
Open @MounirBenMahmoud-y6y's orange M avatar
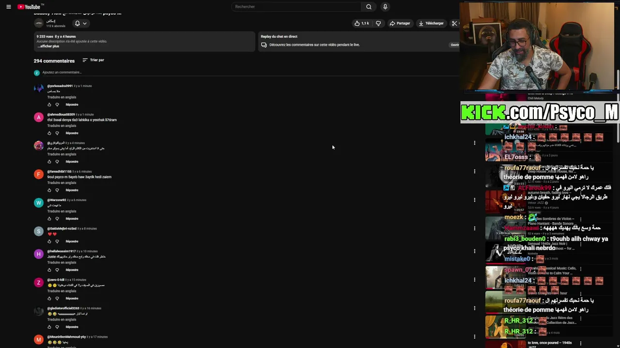pyautogui.click(x=39, y=339)
